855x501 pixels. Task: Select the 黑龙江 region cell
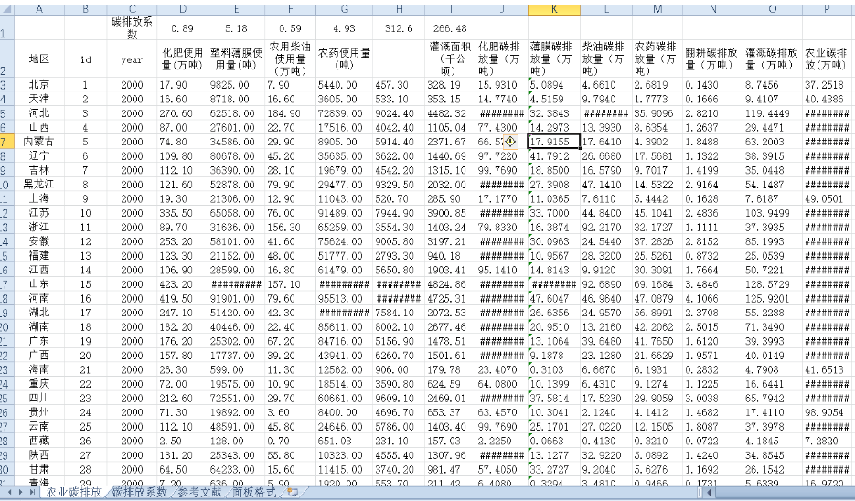click(38, 185)
